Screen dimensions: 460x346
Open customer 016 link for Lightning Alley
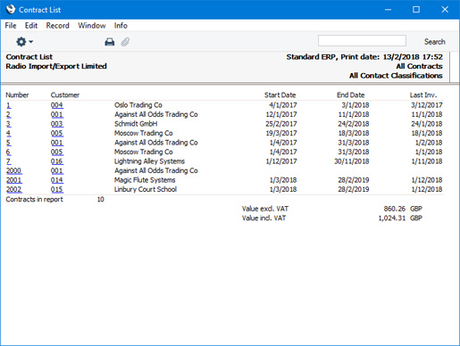tap(57, 161)
